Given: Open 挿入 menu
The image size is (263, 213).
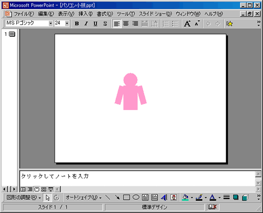Looking at the screenshot, I should tap(85, 14).
